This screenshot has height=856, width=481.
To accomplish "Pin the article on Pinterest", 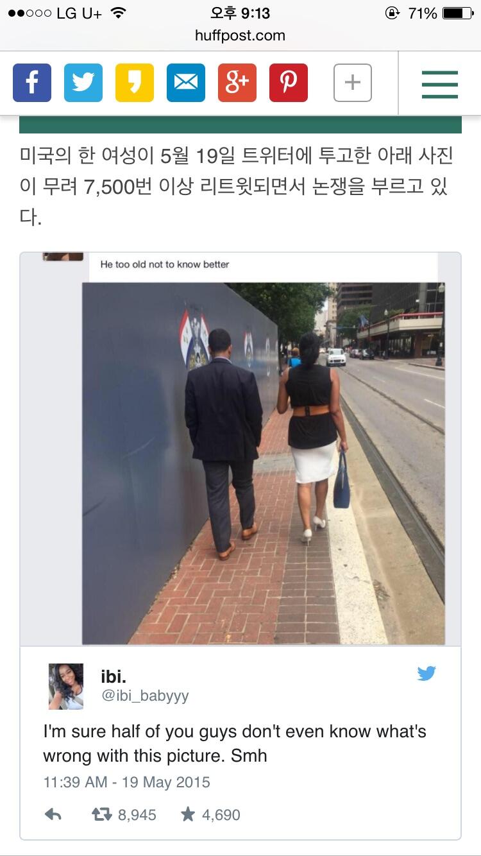I will pos(289,83).
